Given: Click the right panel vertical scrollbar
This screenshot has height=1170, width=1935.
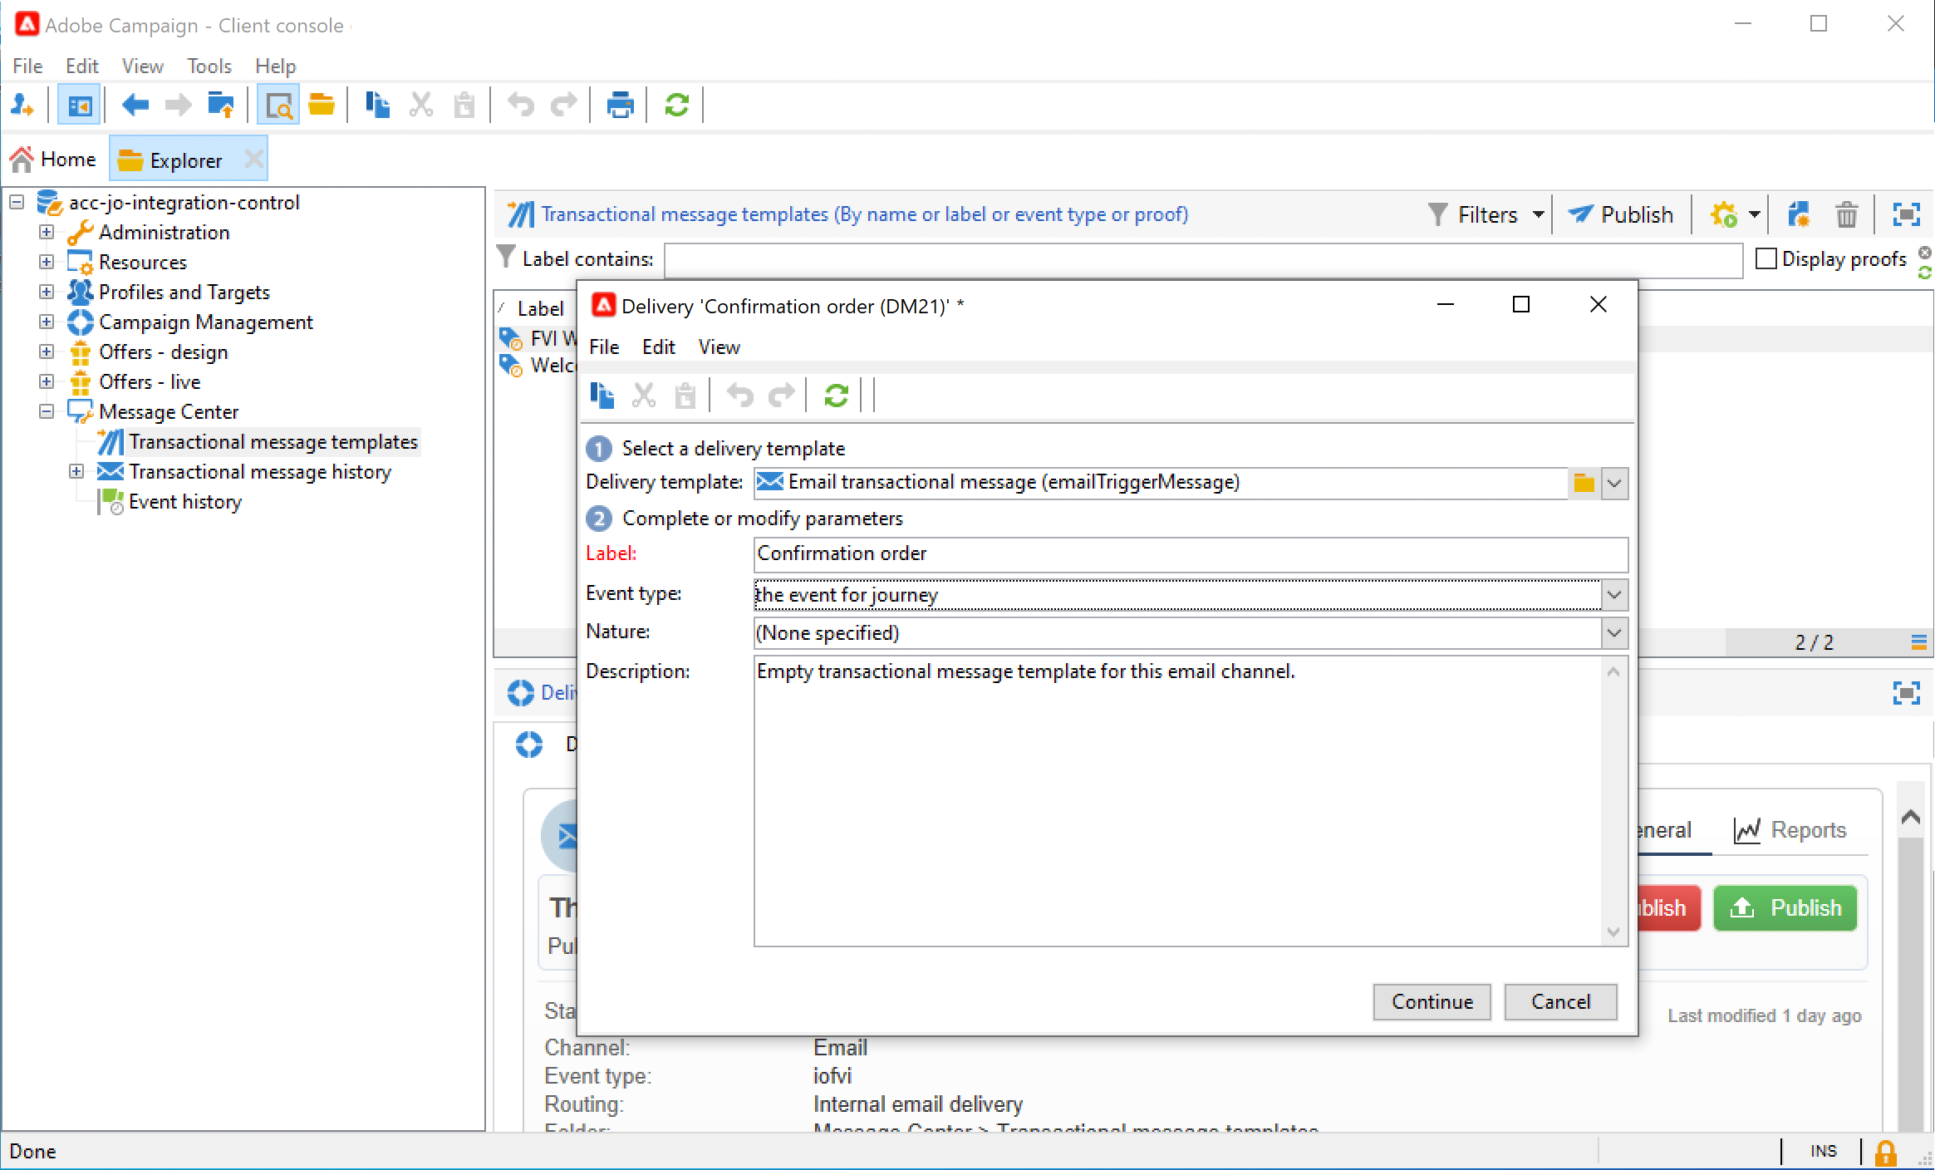Looking at the screenshot, I should tap(1911, 981).
